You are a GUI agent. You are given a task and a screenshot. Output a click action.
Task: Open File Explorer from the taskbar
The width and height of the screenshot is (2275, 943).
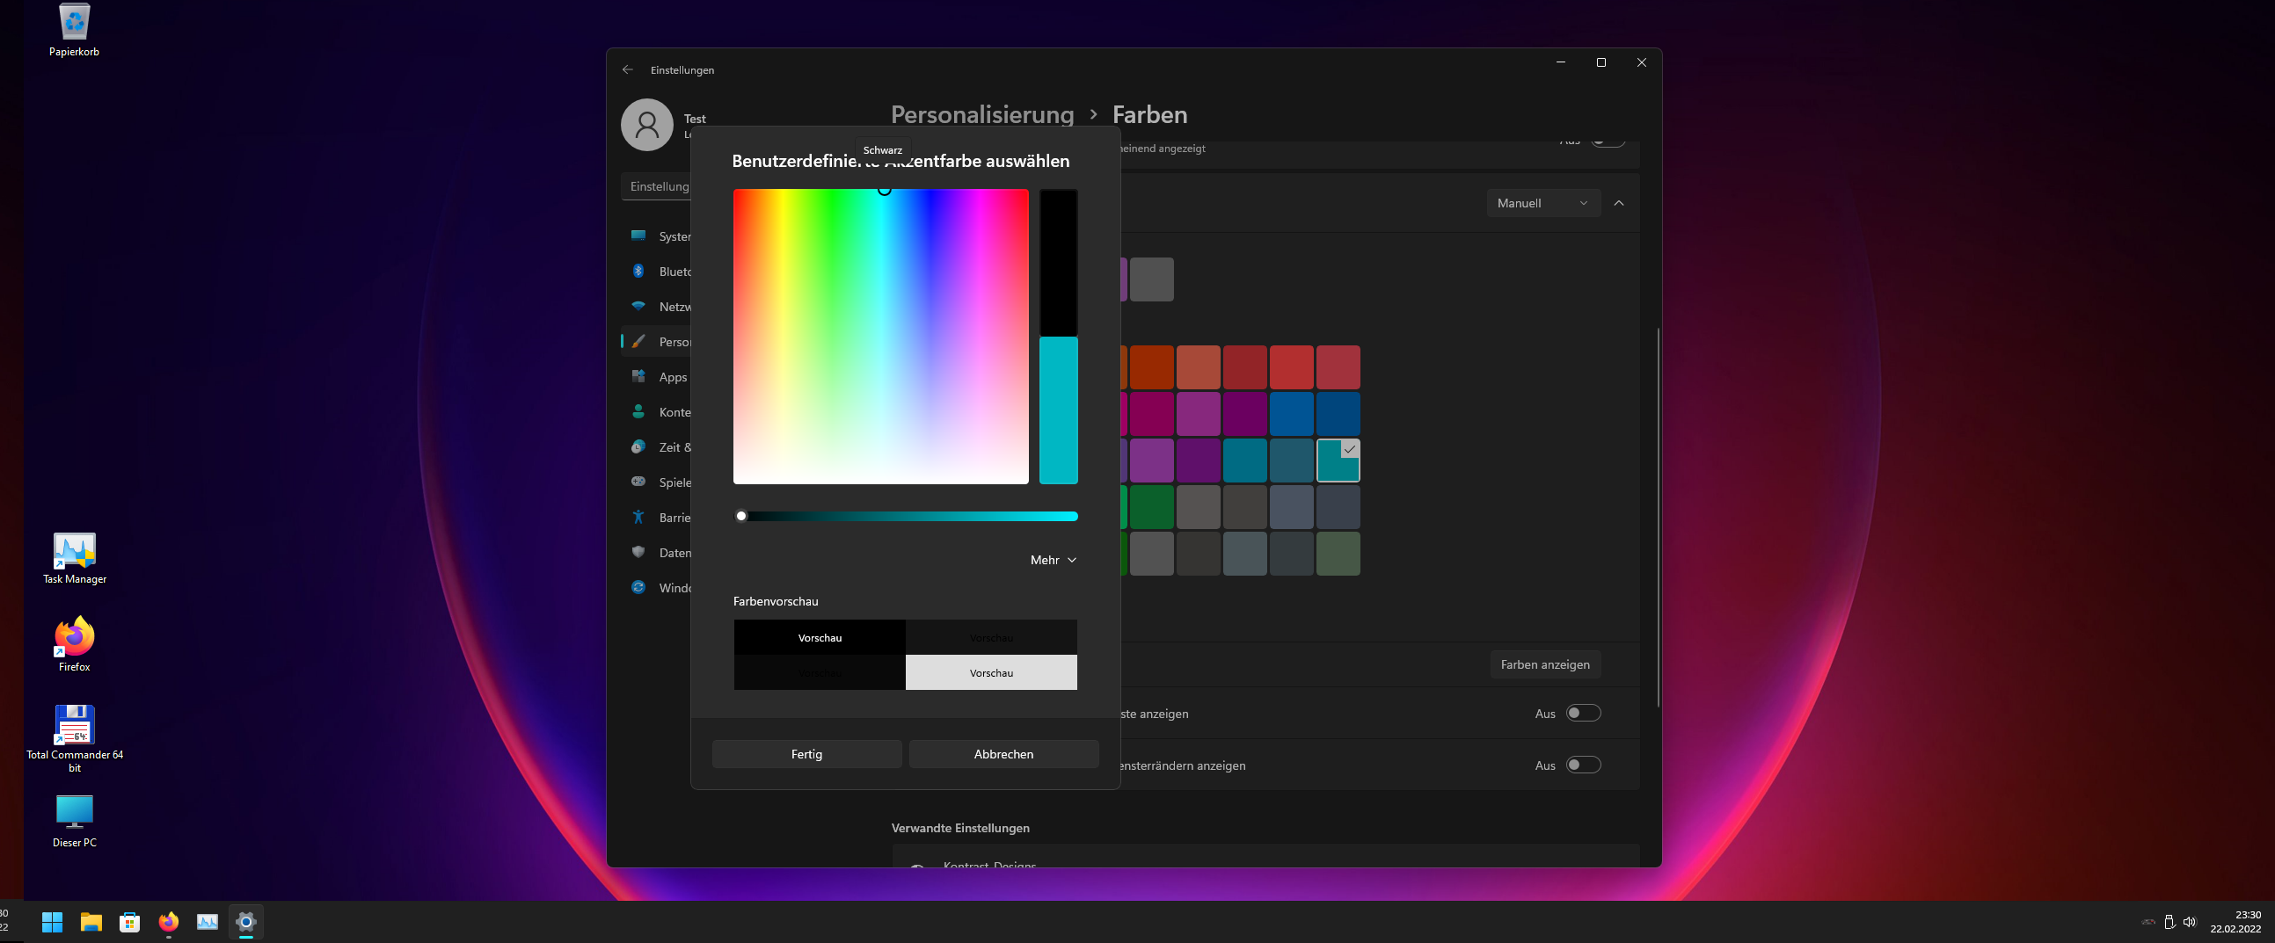[91, 922]
